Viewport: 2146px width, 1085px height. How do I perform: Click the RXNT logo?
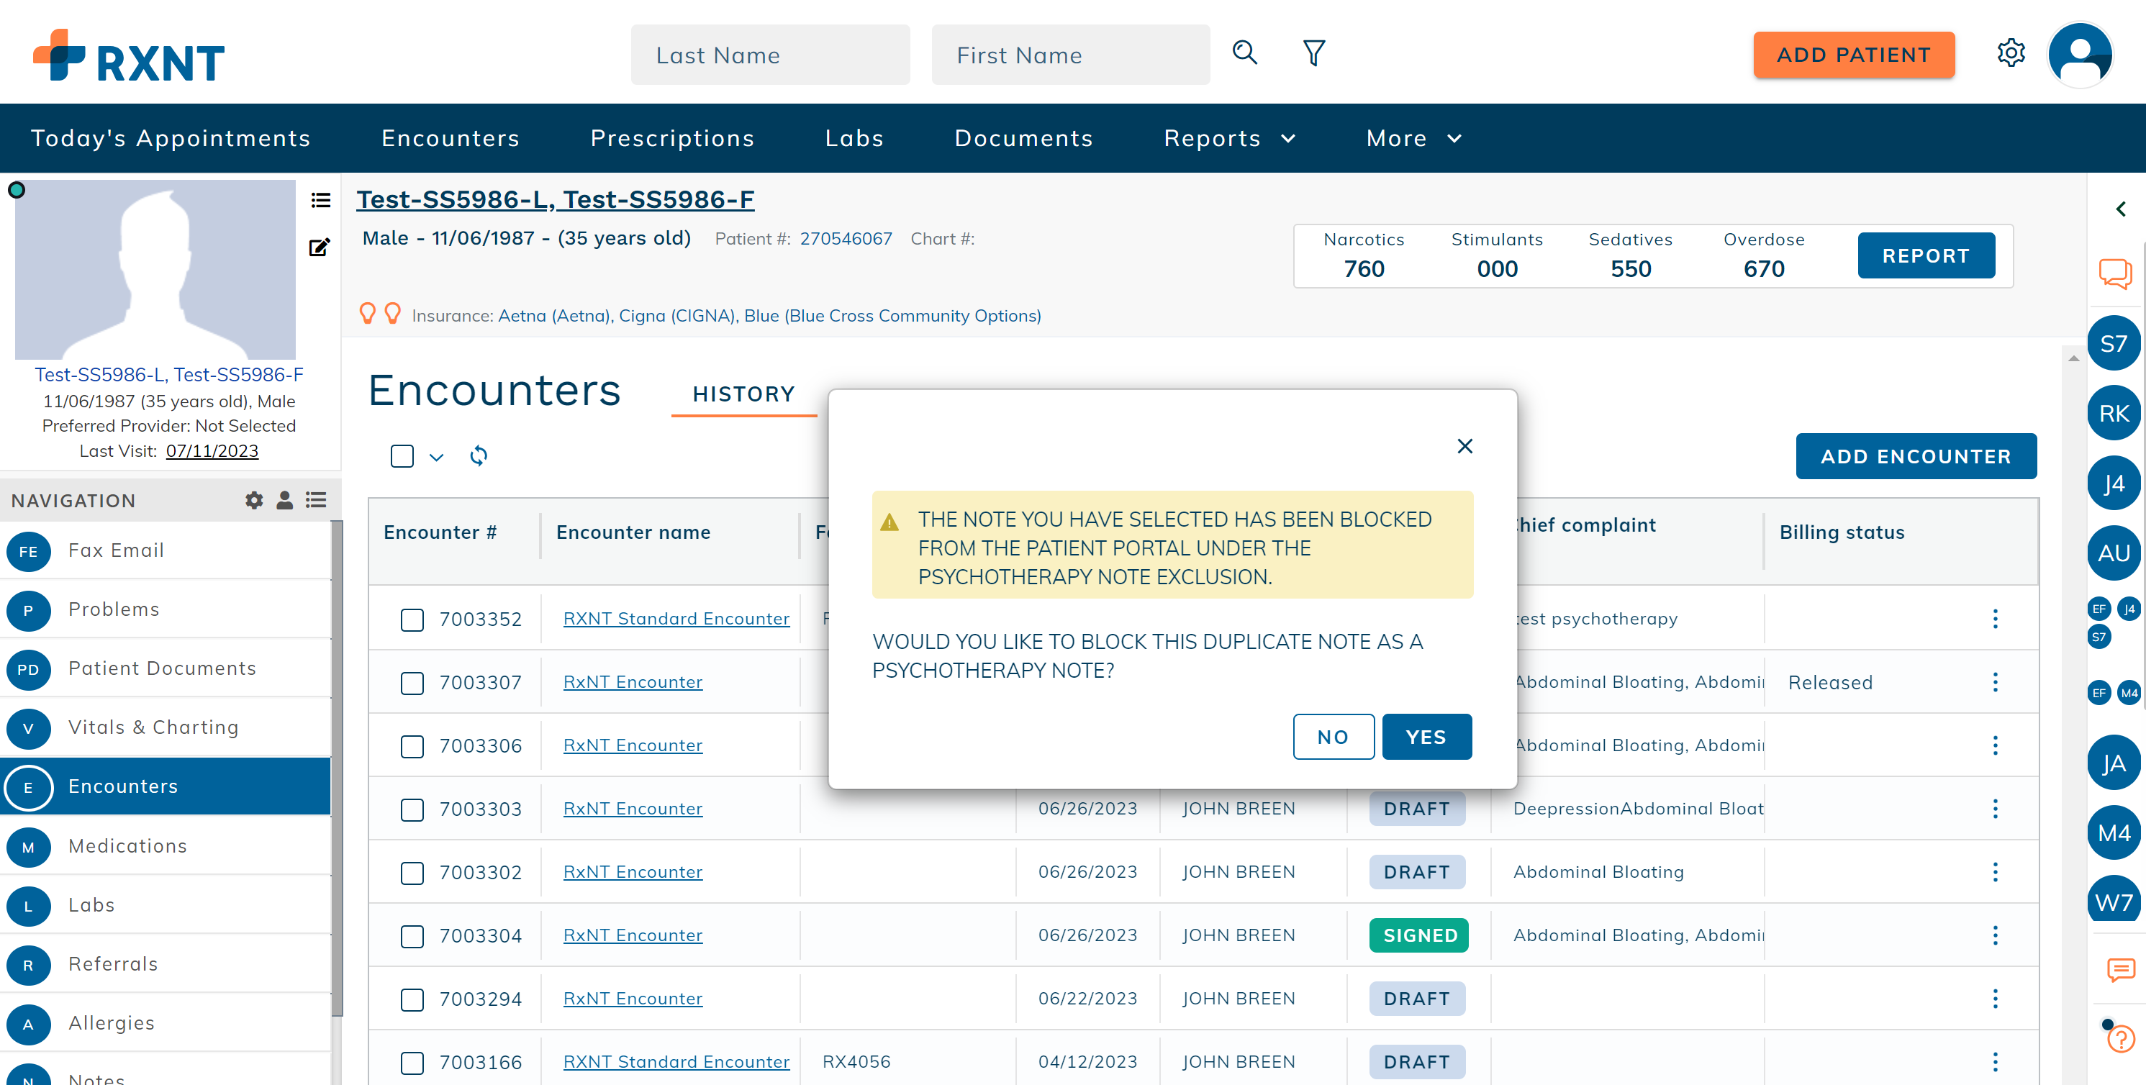point(129,55)
